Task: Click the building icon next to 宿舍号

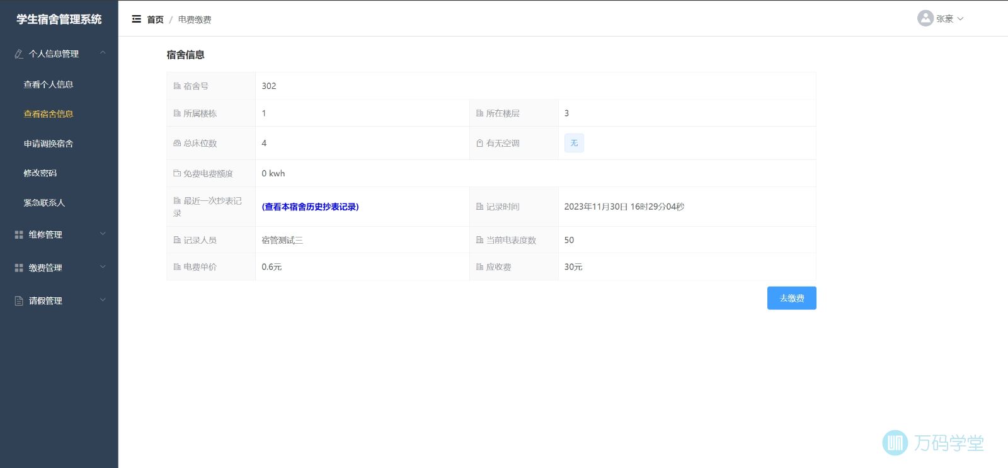Action: pyautogui.click(x=177, y=86)
